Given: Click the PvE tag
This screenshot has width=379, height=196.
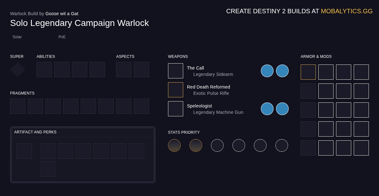Looking at the screenshot, I should point(62,37).
